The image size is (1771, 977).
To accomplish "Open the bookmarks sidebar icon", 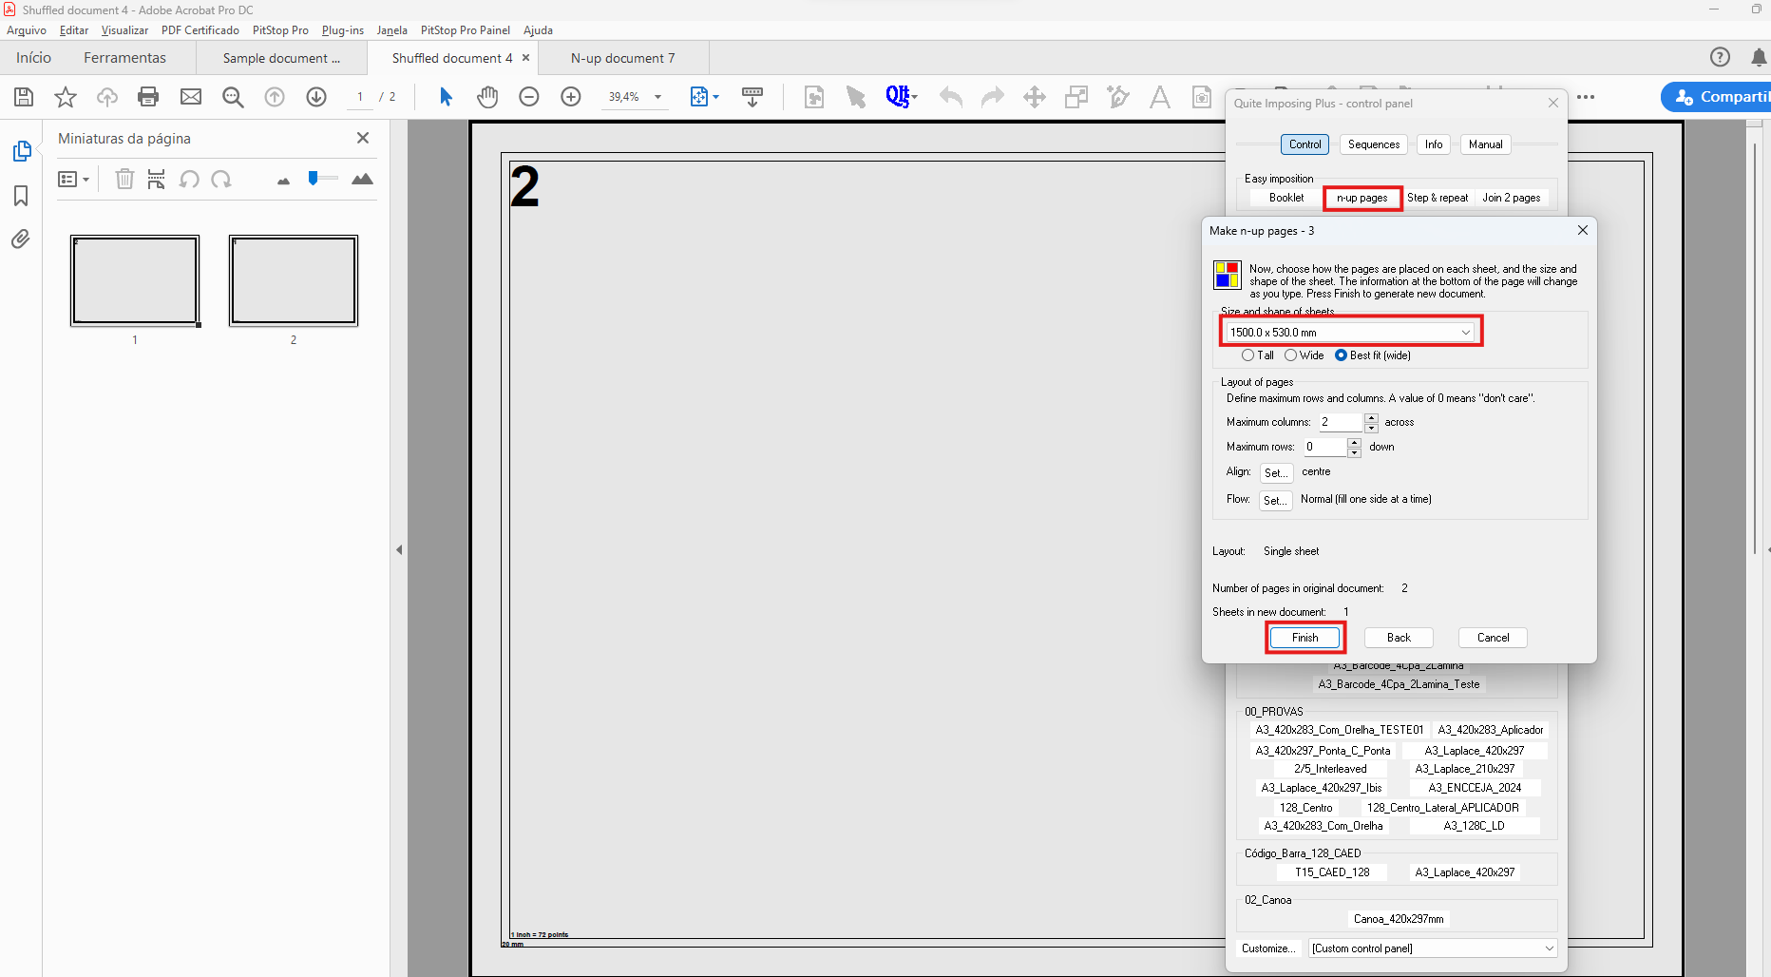I will click(x=21, y=196).
